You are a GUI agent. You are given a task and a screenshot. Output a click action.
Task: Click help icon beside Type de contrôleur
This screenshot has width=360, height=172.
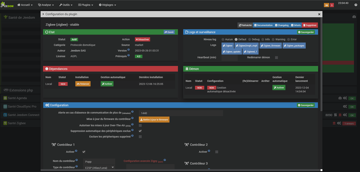77,167
